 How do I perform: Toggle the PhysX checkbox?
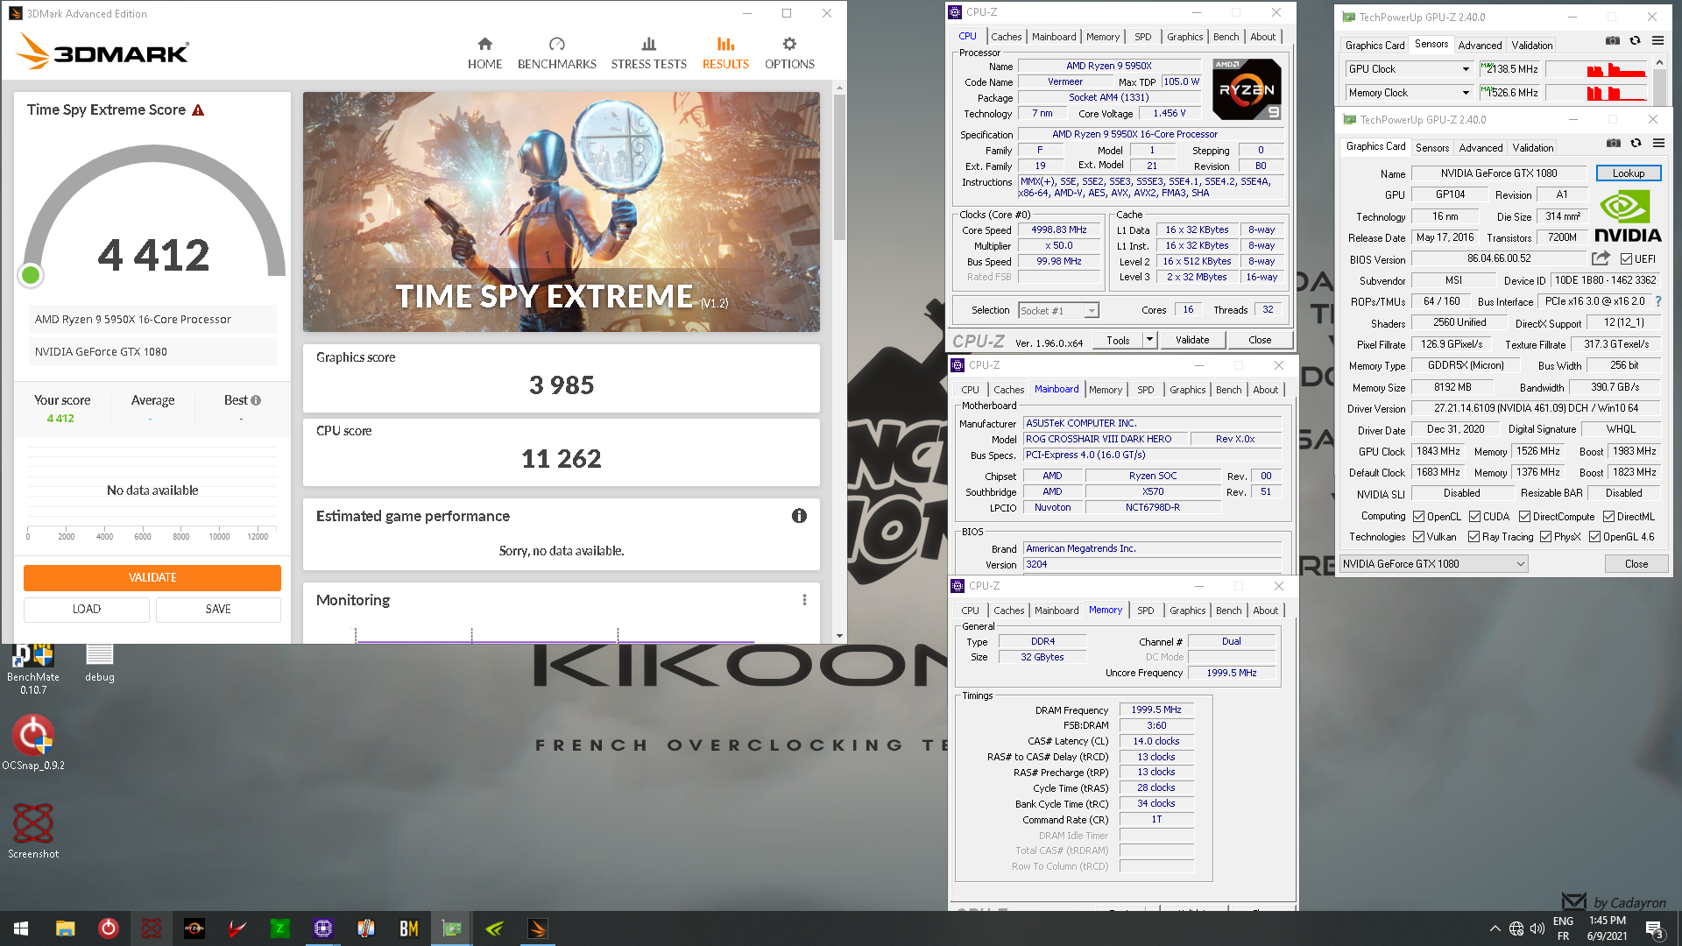(1545, 537)
